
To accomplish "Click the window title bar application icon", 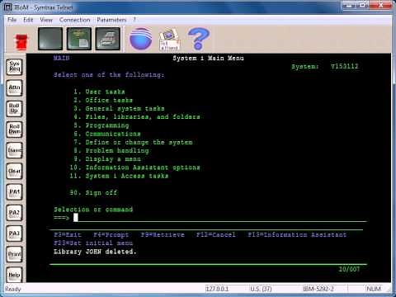I will click(8, 7).
